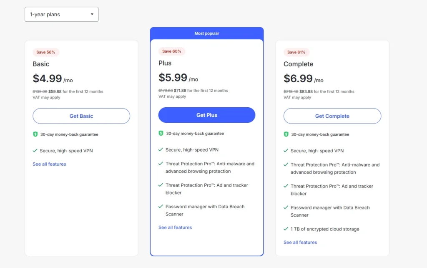Click the $6.99 /mo price
Viewport: 427px width, 268px height.
pos(304,78)
